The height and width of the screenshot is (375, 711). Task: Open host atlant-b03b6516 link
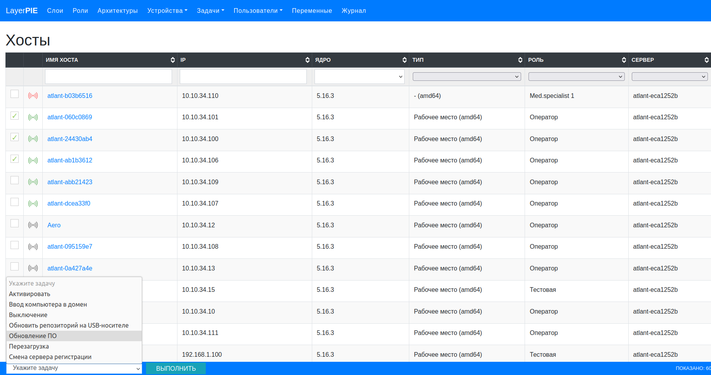(70, 96)
